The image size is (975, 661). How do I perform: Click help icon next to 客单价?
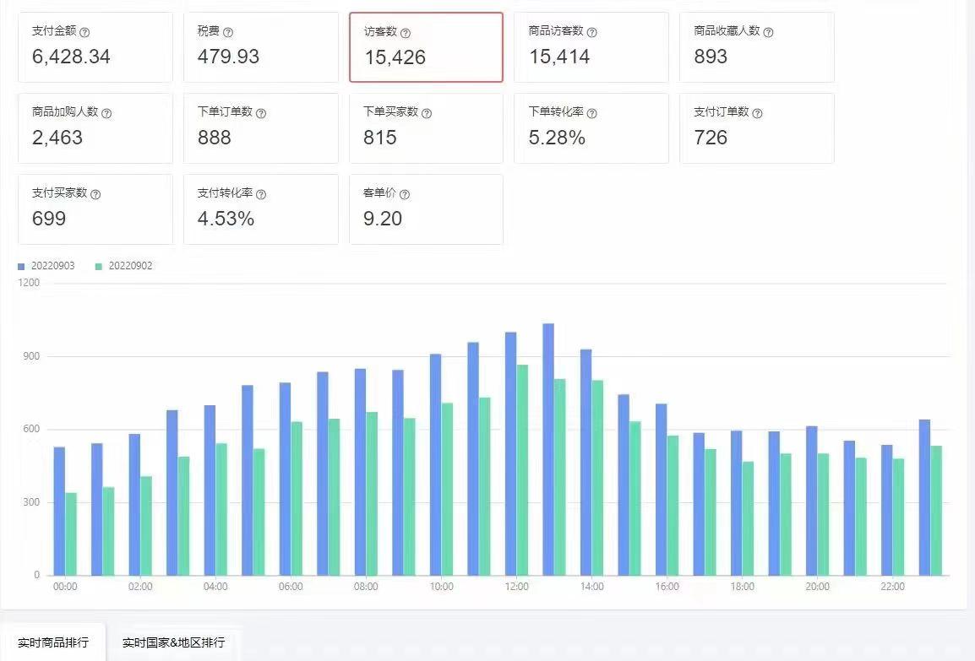[x=404, y=194]
